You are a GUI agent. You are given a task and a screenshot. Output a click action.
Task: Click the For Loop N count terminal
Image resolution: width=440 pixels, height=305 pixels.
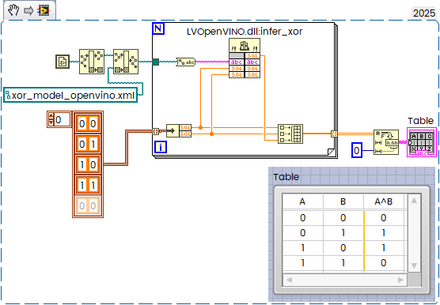[158, 28]
